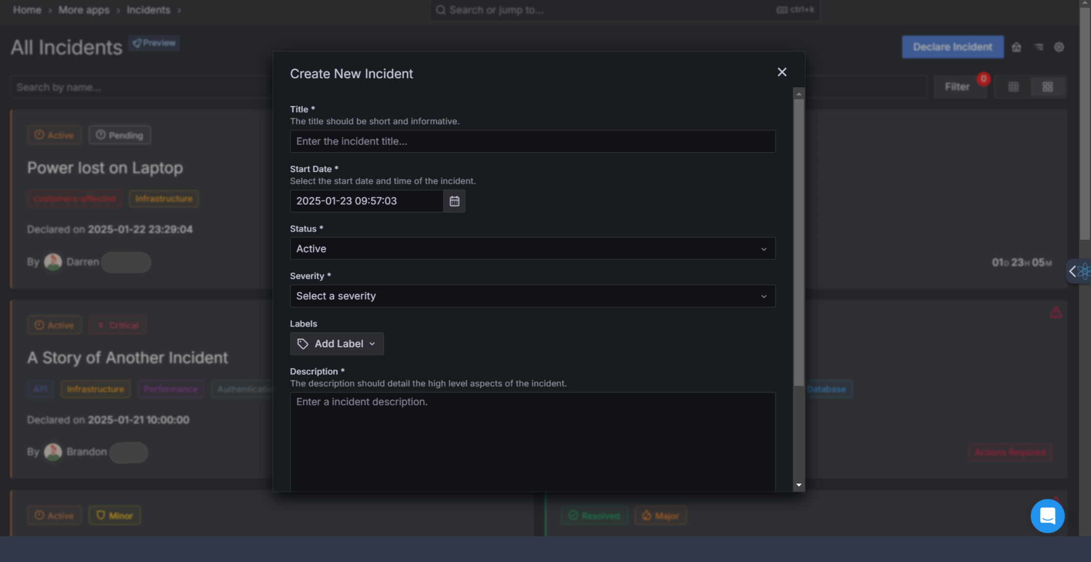1091x562 pixels.
Task: Switch to table view using the grid icon
Action: tap(1014, 86)
